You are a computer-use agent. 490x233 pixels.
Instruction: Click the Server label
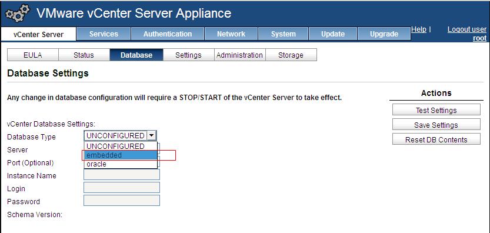coord(18,150)
